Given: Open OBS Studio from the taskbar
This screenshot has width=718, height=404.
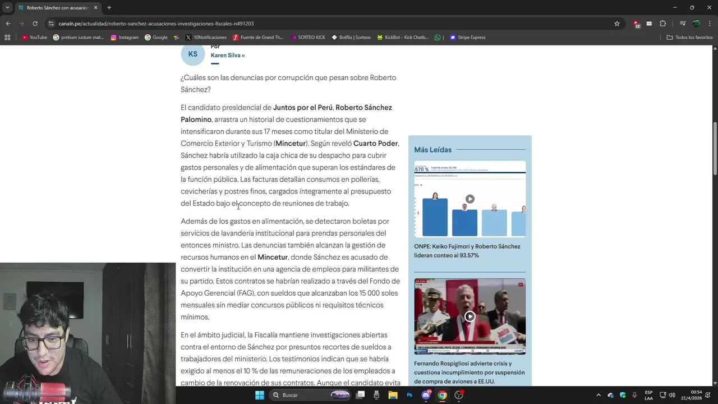Looking at the screenshot, I should point(459,395).
